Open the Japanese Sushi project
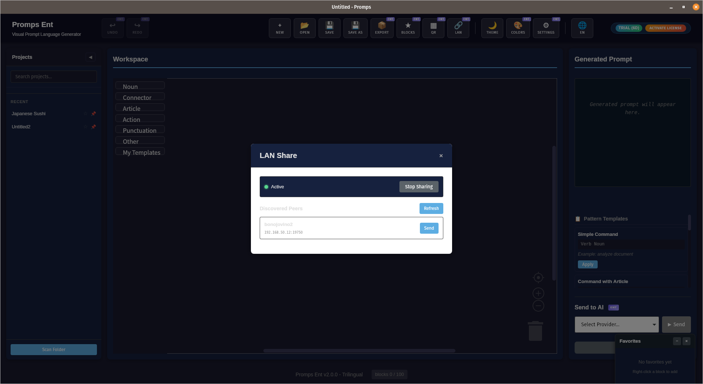703x384 pixels. pyautogui.click(x=29, y=114)
